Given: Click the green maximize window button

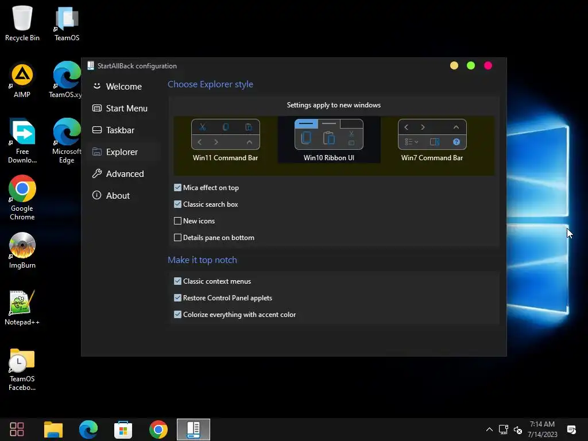Looking at the screenshot, I should [x=471, y=65].
